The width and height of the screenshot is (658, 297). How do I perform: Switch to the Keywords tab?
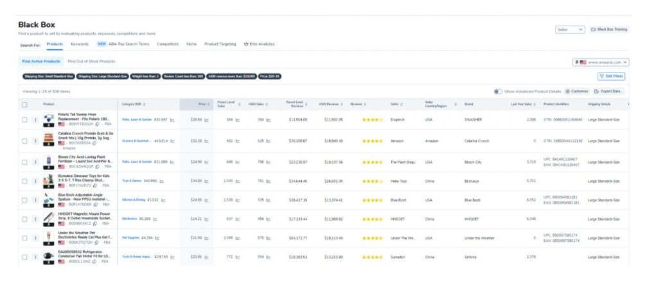pos(79,44)
